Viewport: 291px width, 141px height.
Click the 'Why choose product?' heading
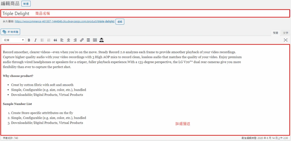18,76
